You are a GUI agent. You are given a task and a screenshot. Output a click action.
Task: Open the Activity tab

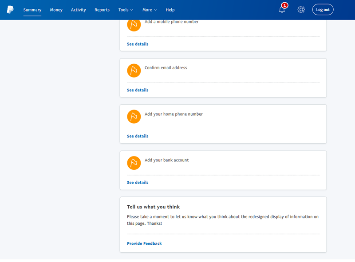(79, 10)
